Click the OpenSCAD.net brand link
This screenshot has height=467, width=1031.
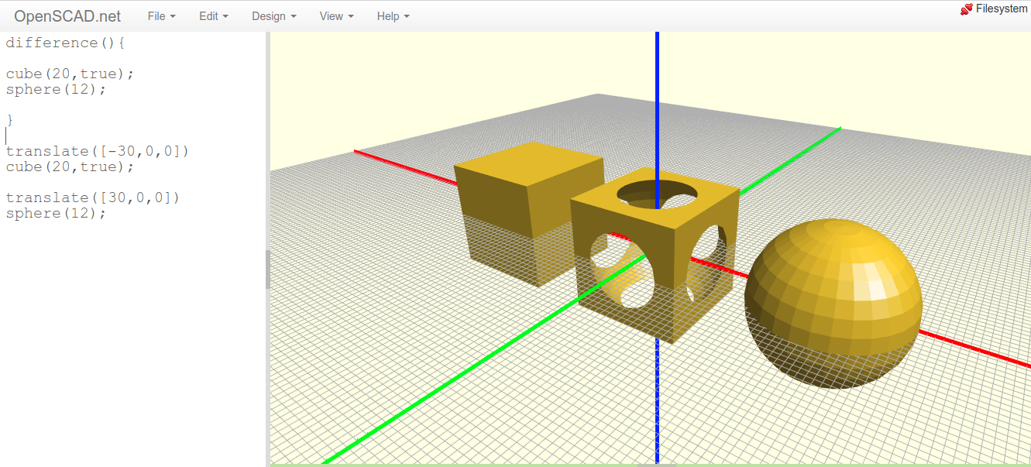[67, 15]
